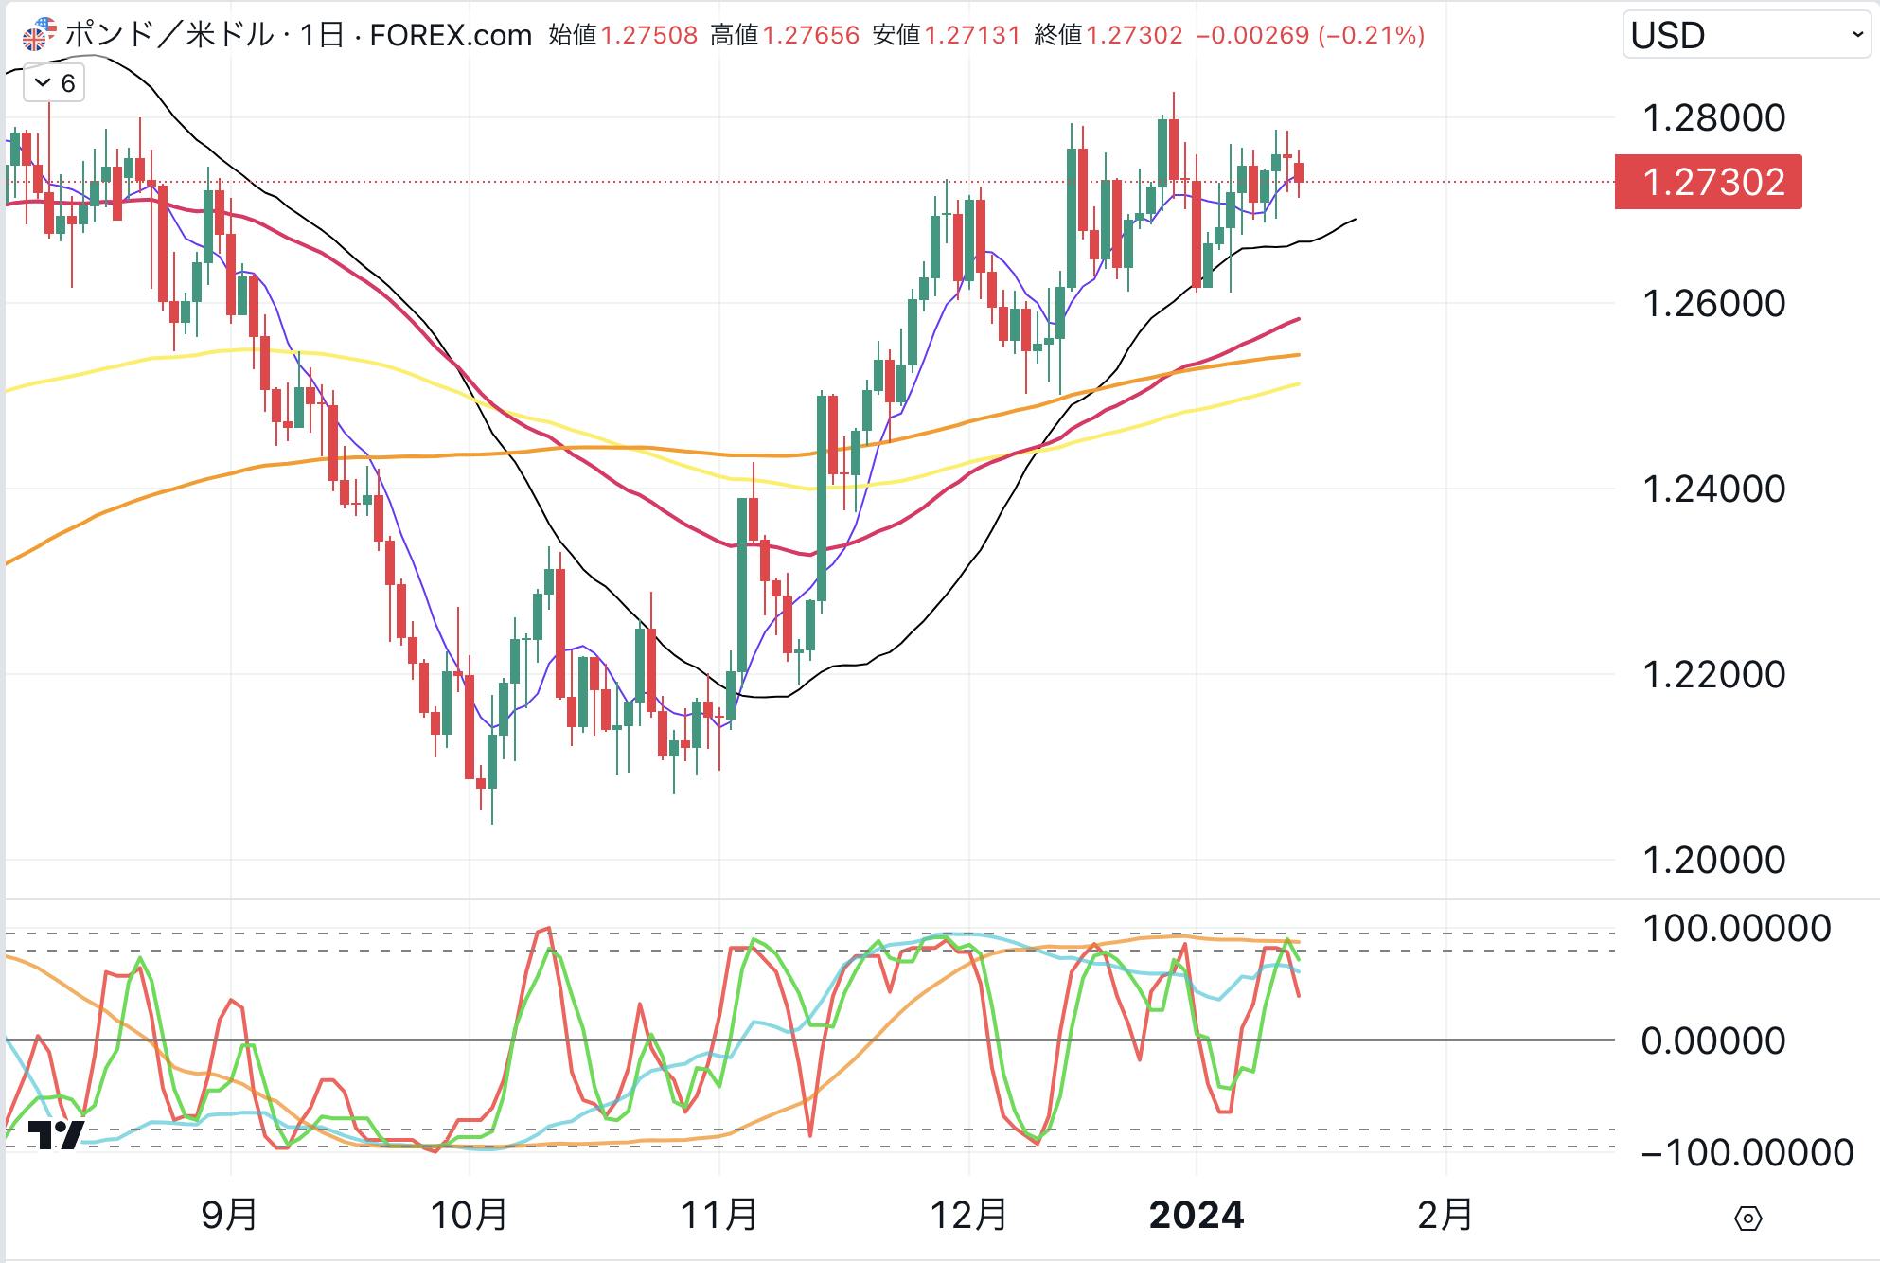
Task: Click the 1.20000 price scale label
Action: 1713,860
